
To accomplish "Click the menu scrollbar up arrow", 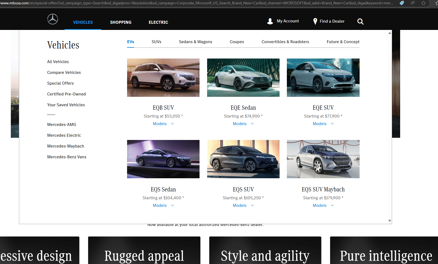I will 390,33.
